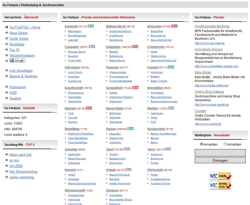Visit http://www.bpr-legal.de
The height and width of the screenshot is (205, 250).
210,43
